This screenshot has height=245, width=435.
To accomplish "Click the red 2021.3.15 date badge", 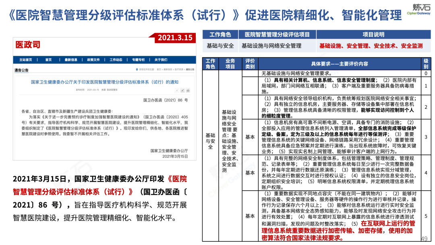I will point(174,37).
